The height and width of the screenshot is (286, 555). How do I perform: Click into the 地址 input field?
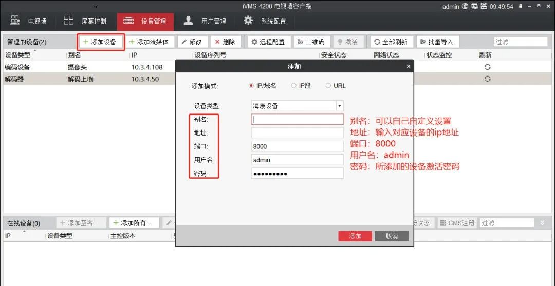click(298, 132)
